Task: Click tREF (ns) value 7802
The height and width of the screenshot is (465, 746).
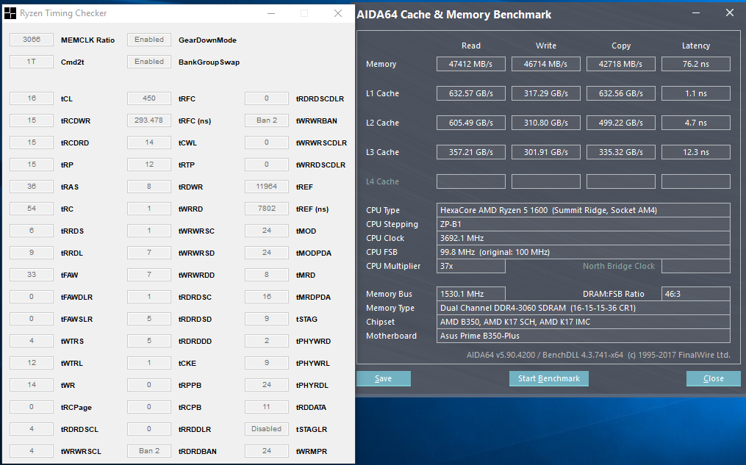Action: (x=266, y=208)
